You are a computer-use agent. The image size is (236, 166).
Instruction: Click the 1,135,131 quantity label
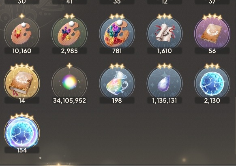tap(165, 100)
